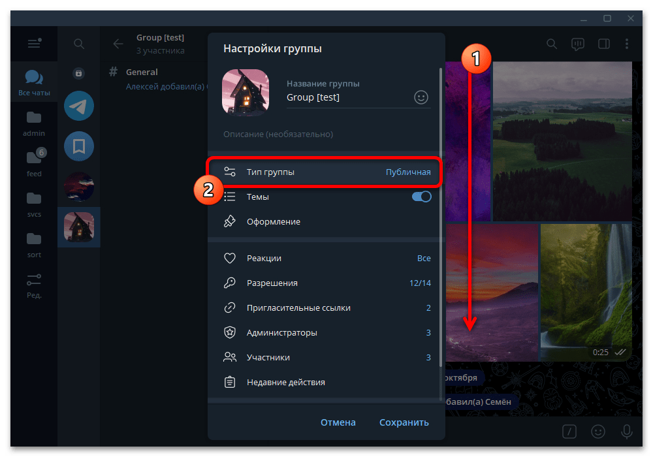This screenshot has height=457, width=653.
Task: Click the appearance brush icon
Action: pyautogui.click(x=229, y=221)
